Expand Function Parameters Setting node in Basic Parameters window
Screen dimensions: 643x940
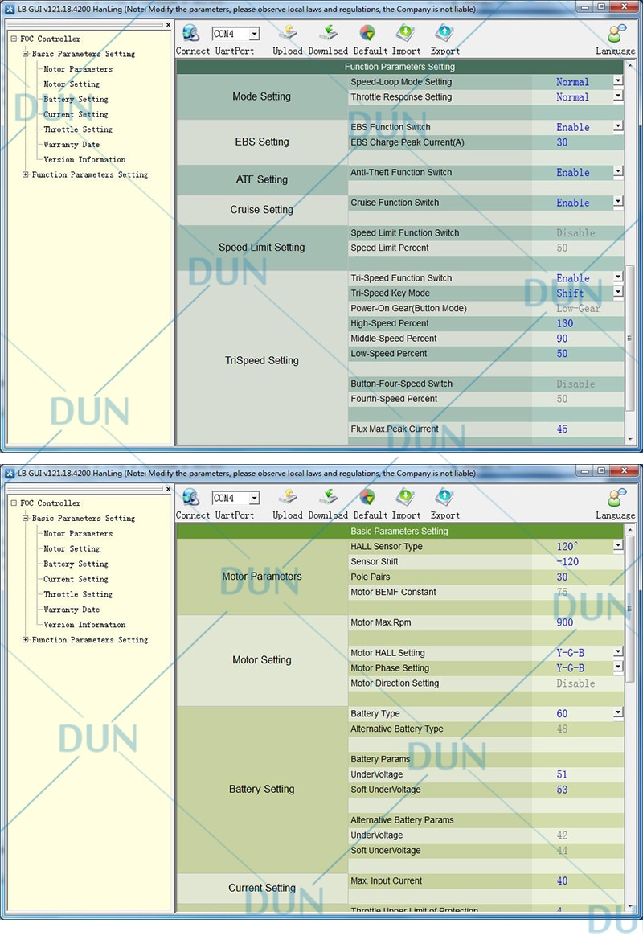26,640
